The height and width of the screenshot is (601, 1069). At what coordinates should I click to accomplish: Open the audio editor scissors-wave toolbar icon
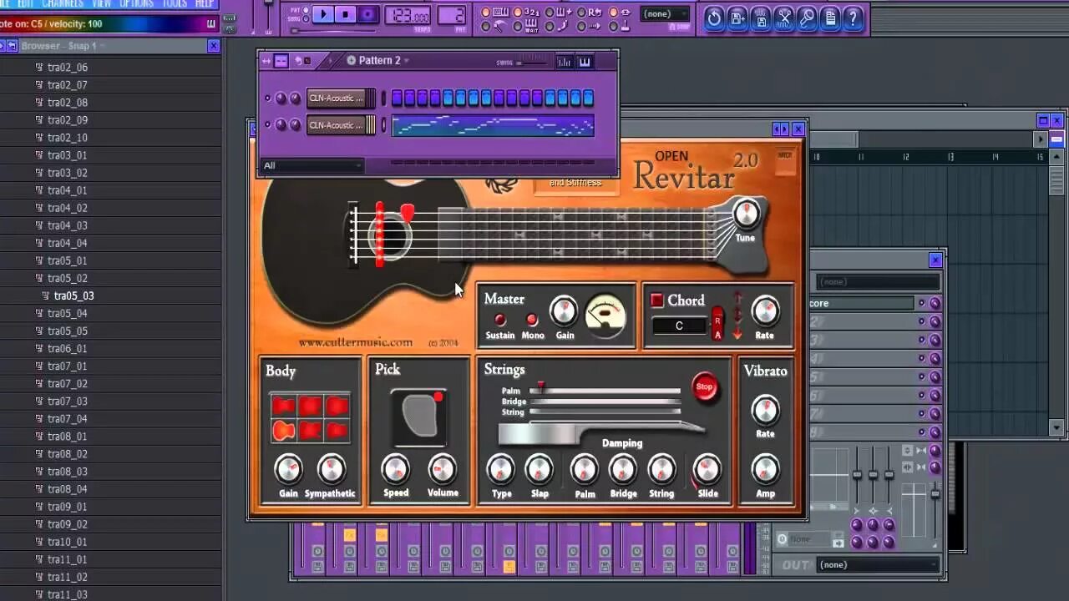pyautogui.click(x=784, y=18)
